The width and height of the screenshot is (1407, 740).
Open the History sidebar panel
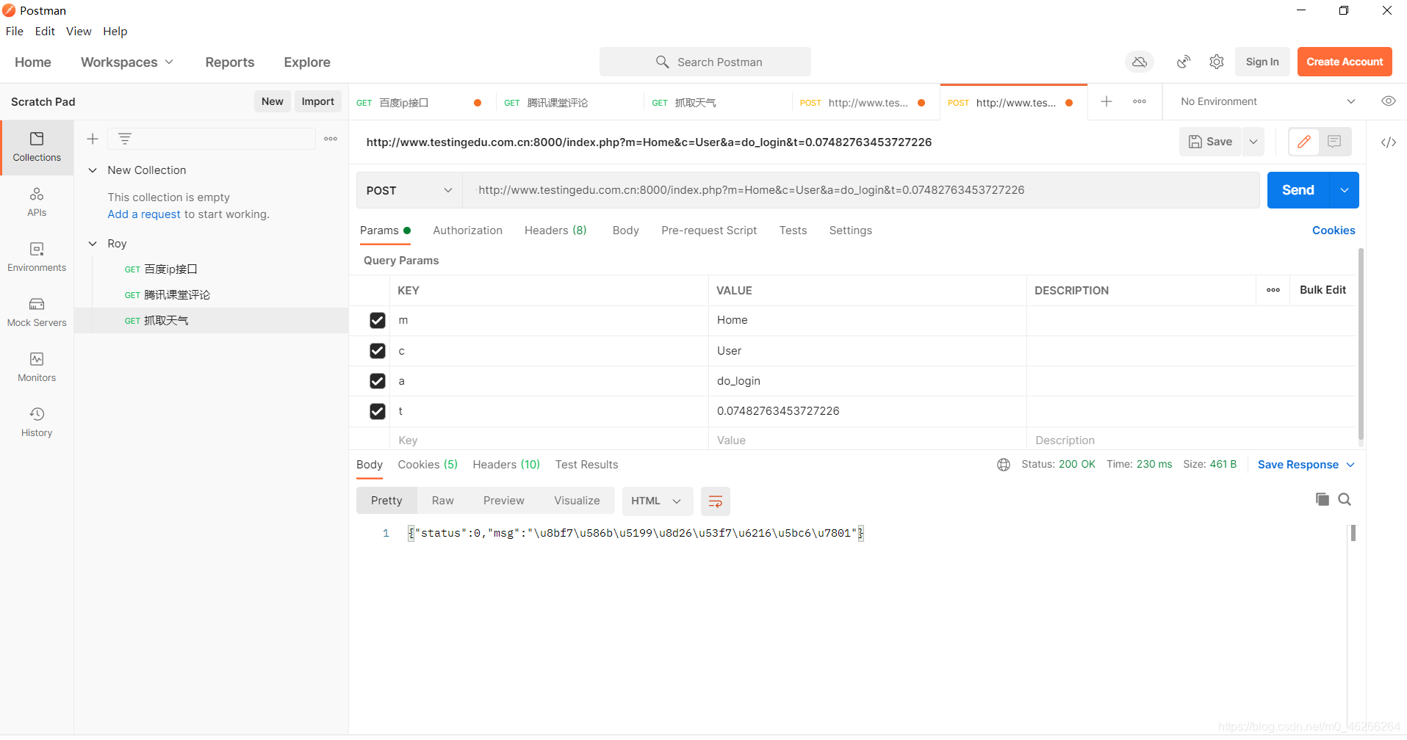37,423
